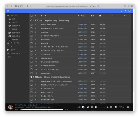
Task: Seek on the song progress bar
Action: click(x=41, y=109)
